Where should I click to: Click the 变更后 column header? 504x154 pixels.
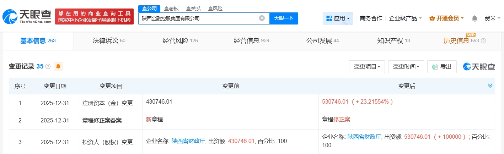[x=407, y=86]
